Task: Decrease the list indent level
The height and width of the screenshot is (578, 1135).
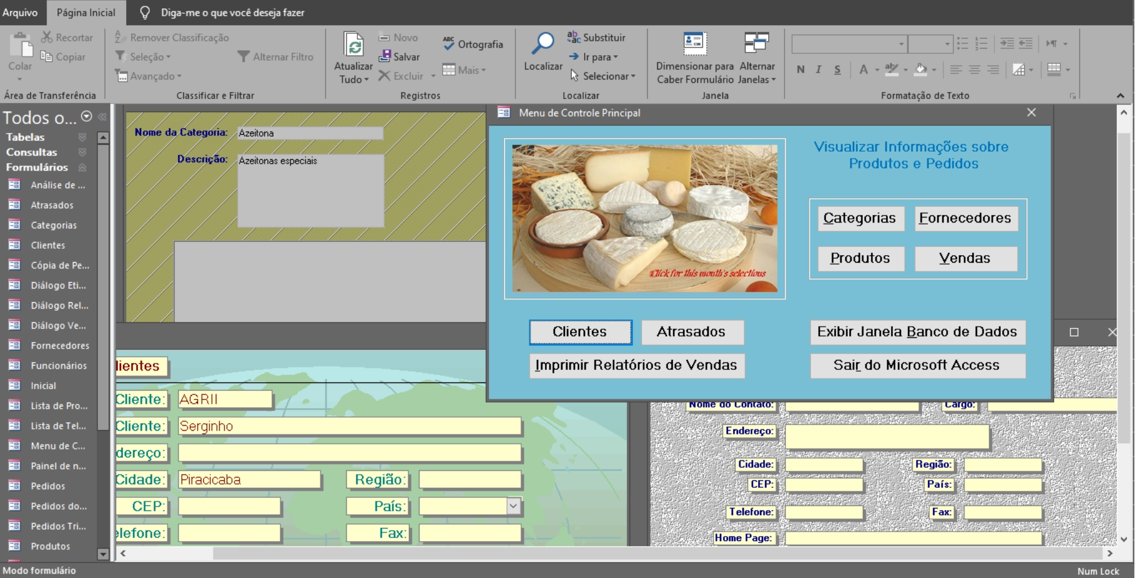Action: click(1026, 43)
